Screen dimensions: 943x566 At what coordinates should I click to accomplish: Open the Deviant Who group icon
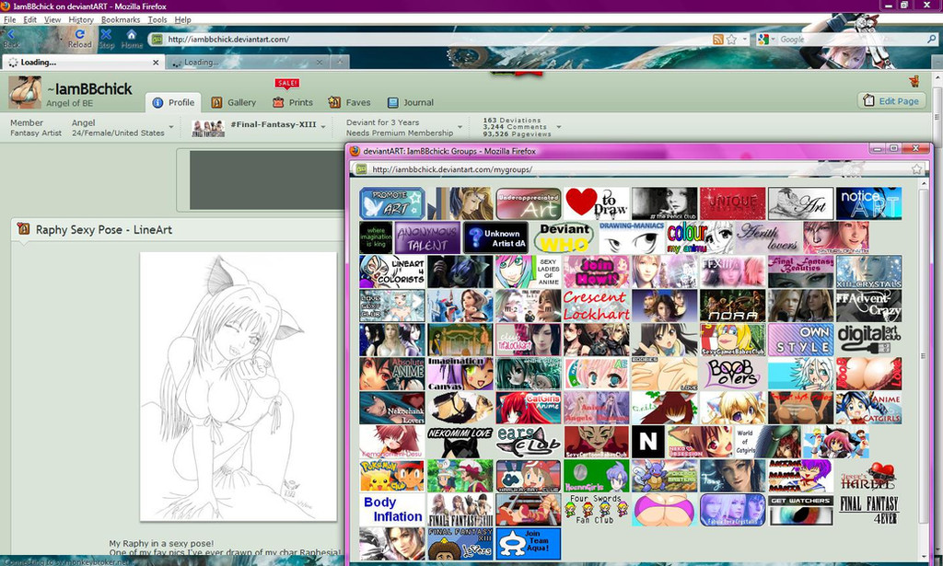564,237
